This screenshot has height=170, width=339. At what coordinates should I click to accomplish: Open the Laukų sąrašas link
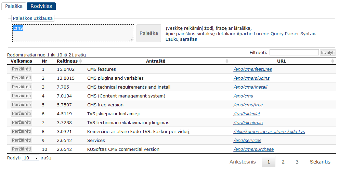(x=181, y=39)
